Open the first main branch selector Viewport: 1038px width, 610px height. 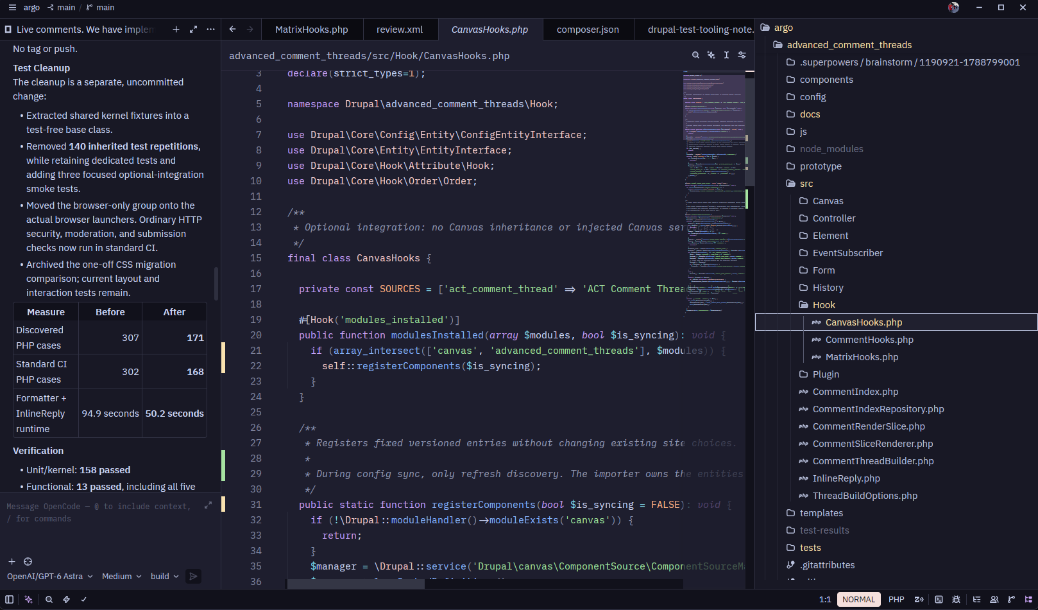(x=61, y=8)
